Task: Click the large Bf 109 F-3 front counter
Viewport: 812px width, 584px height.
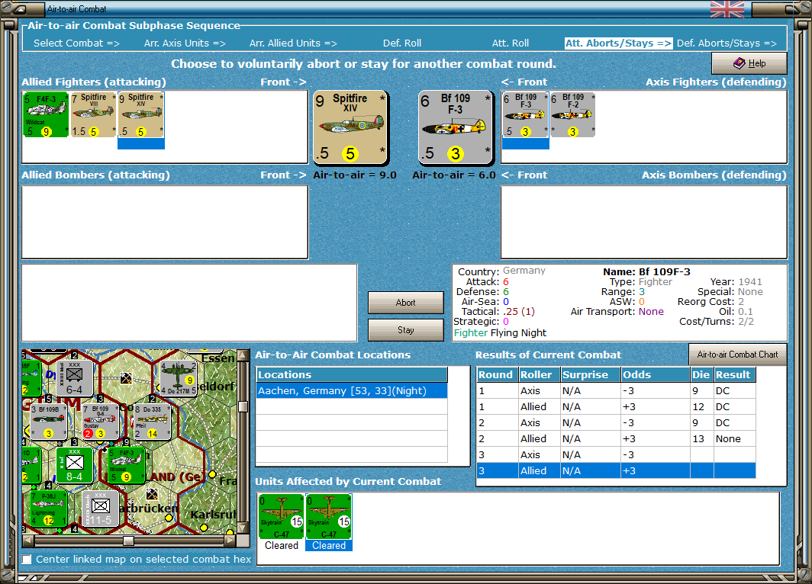Action: 456,128
